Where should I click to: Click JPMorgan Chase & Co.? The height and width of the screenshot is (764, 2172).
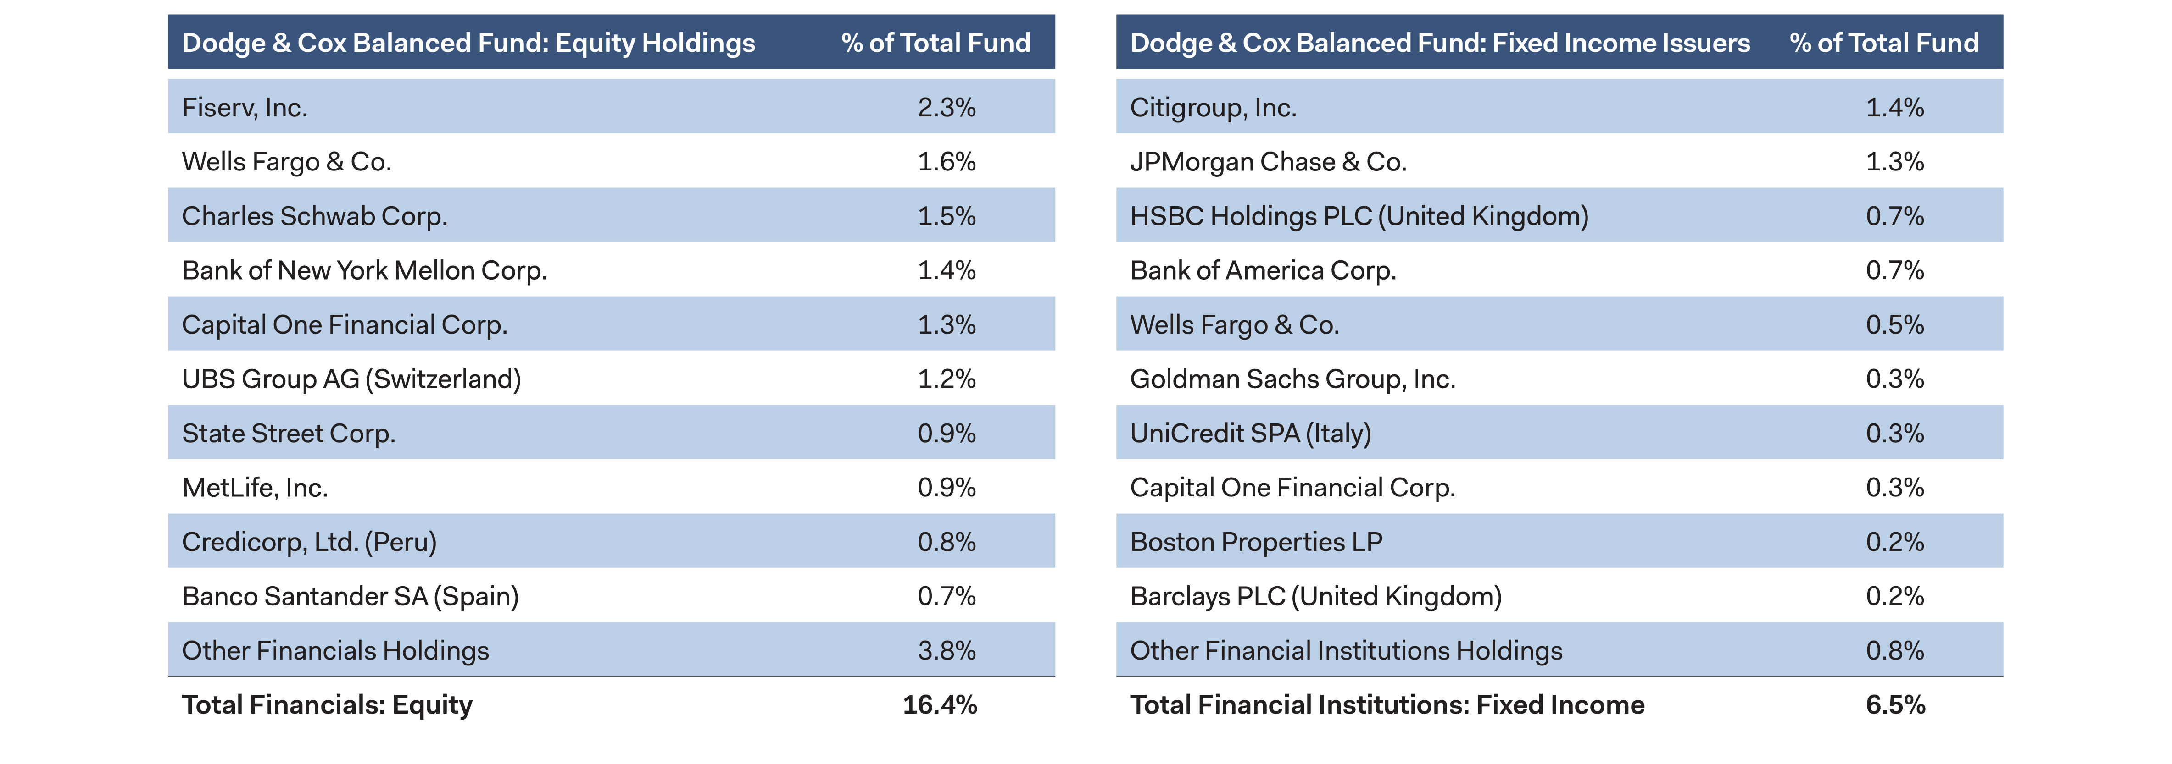[1268, 162]
